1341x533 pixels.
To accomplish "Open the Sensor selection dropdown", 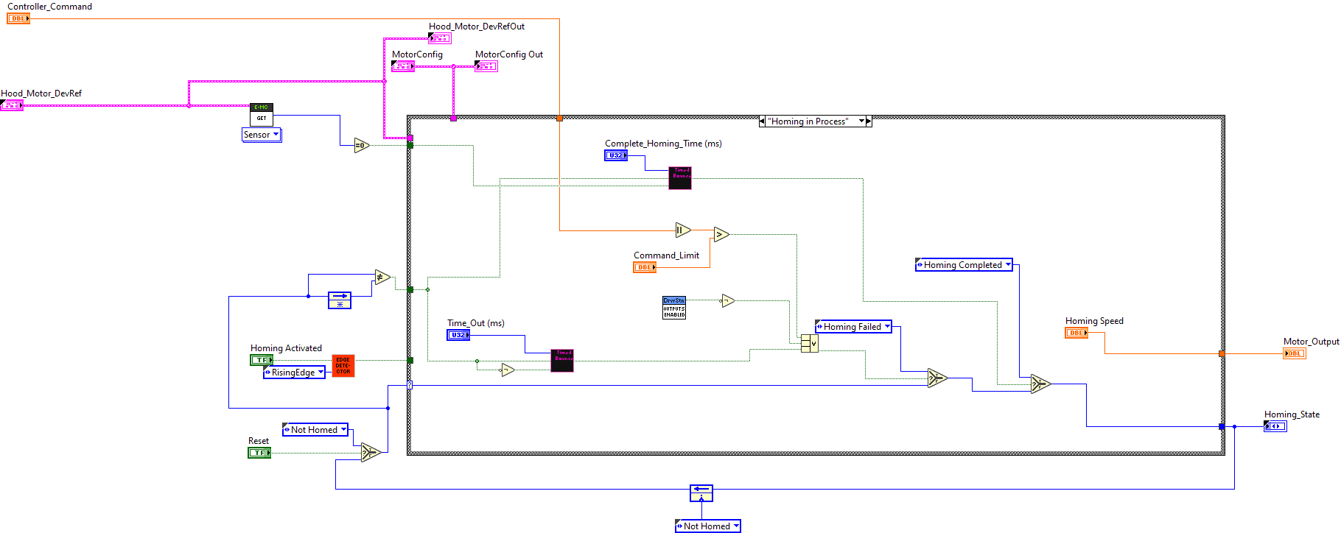I will tap(262, 135).
